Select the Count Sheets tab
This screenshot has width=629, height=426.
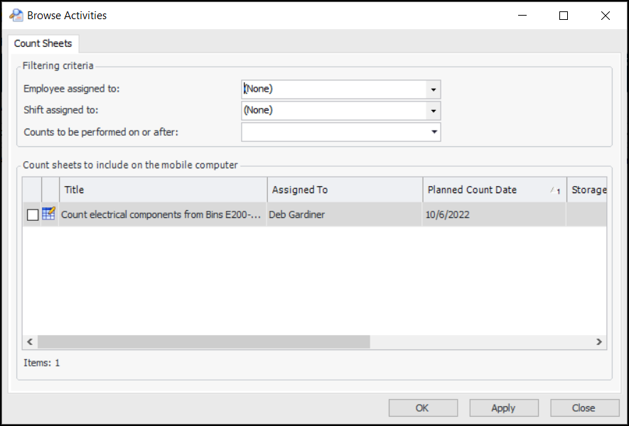click(43, 43)
